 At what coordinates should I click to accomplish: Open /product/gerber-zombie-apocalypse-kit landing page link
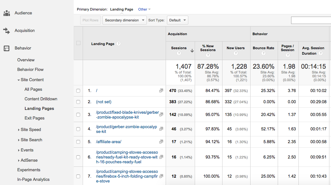coord(126,129)
